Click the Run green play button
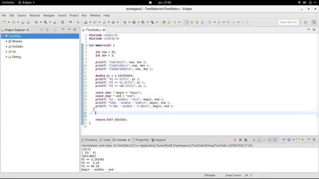Image resolution: width=319 pixels, height=179 pixels. click(134, 22)
